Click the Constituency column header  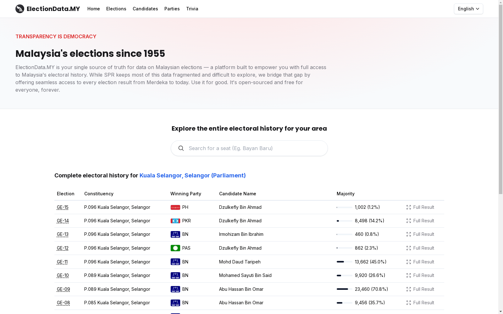[x=99, y=194]
